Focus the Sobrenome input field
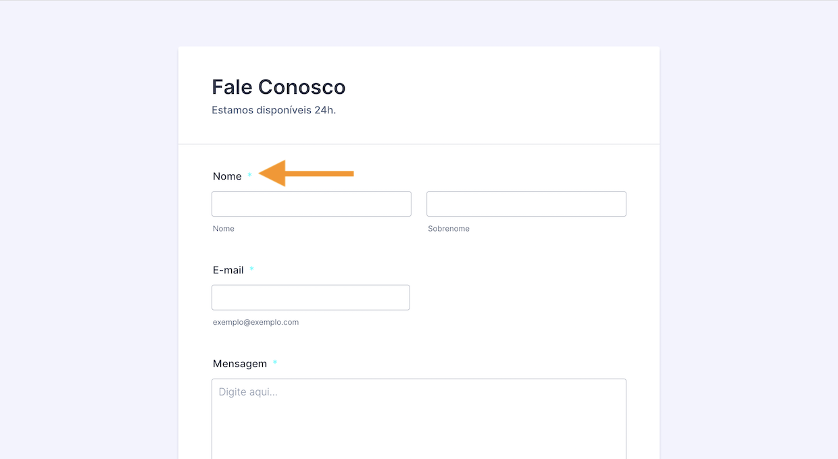Viewport: 838px width, 459px height. [526, 204]
